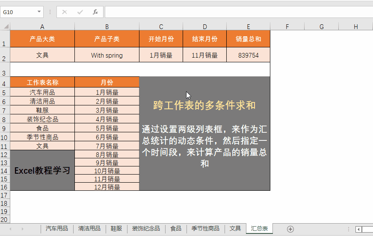Select the 汽车用品 cell in column A
Screen dimensions: 373x236
pos(42,92)
